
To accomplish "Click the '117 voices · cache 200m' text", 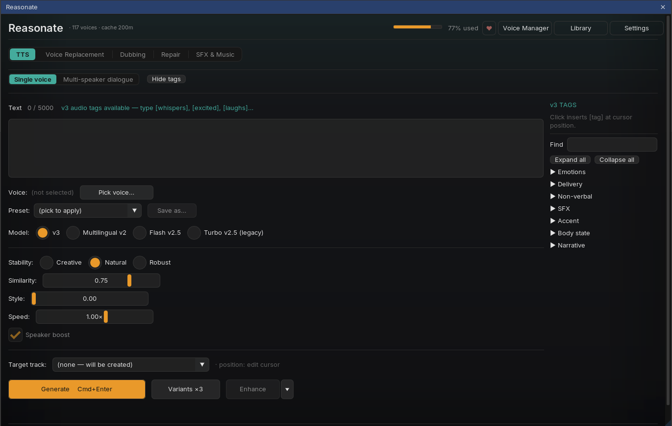I will point(102,28).
